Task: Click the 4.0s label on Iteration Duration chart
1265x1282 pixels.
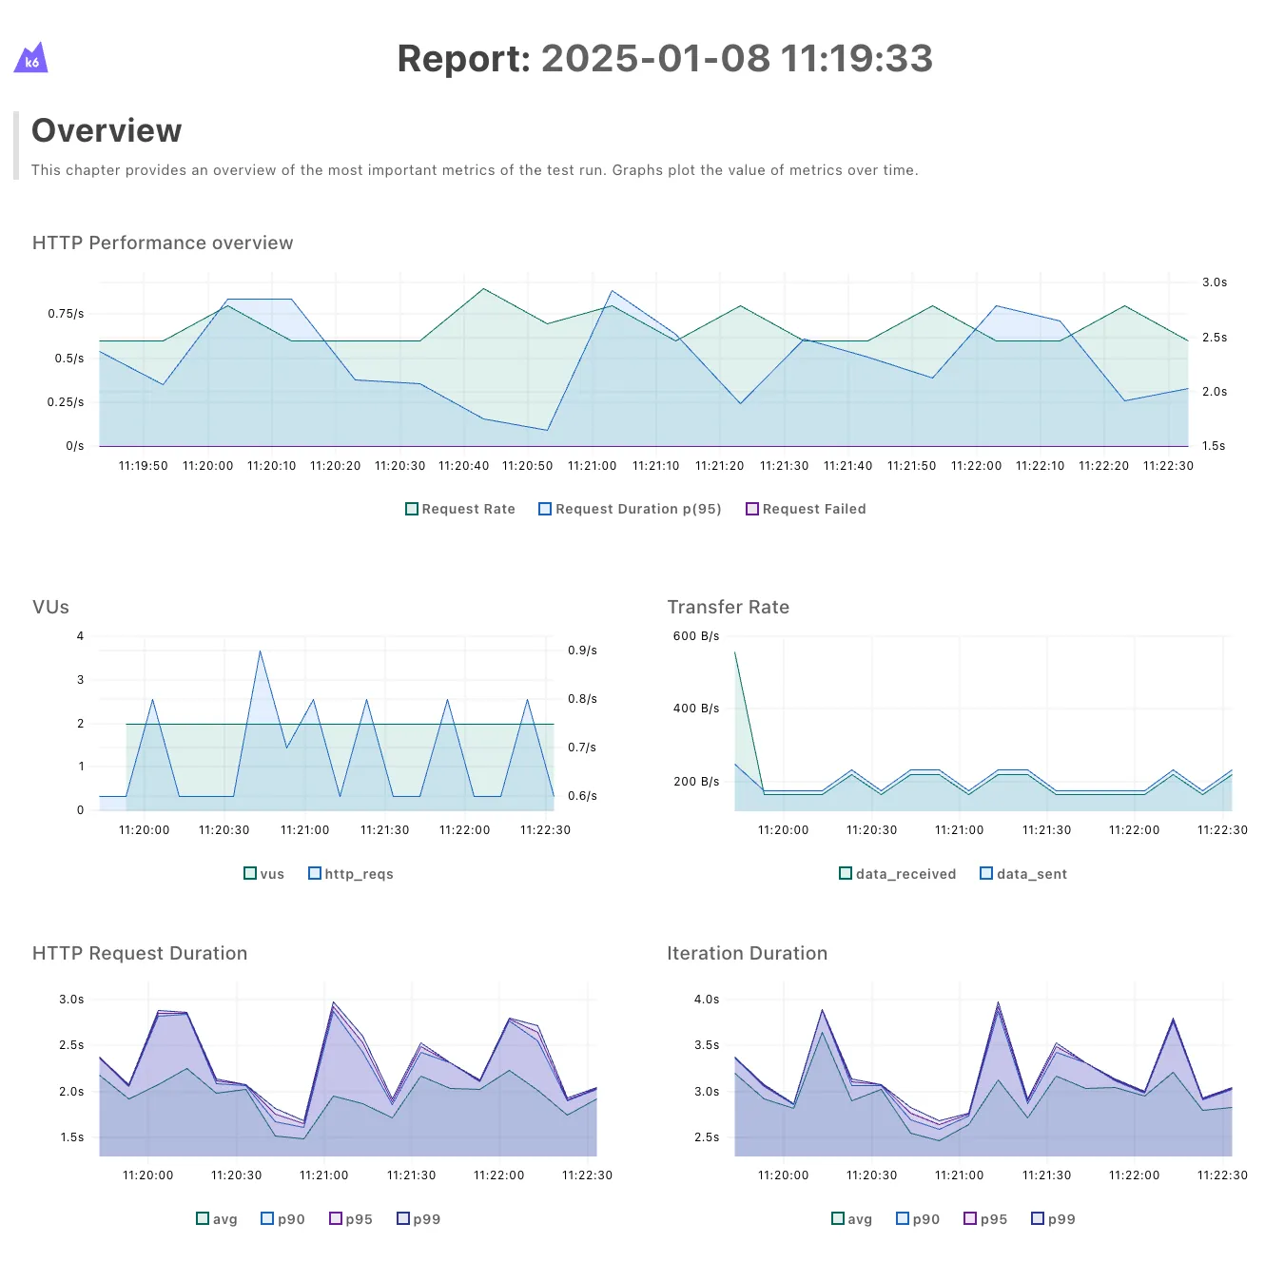Action: point(707,1000)
